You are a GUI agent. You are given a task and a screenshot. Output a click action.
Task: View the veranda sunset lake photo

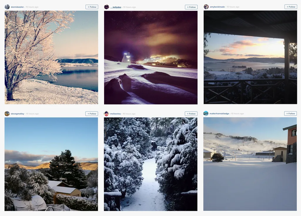click(x=250, y=57)
